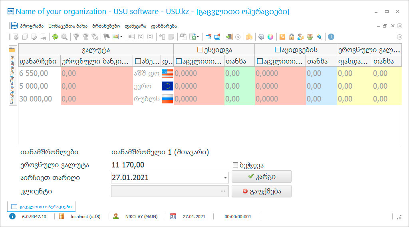Click the ვალუტა group header
This screenshot has width=409, height=227.
pos(96,50)
